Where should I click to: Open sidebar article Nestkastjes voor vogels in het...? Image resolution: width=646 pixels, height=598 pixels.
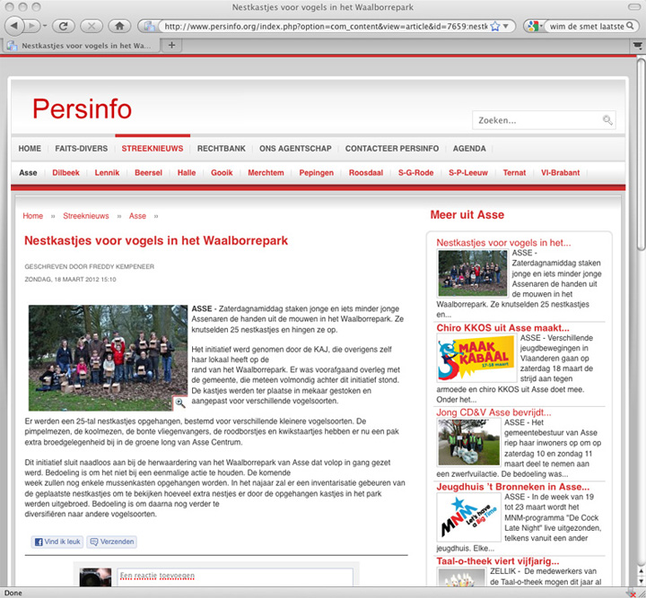point(503,243)
